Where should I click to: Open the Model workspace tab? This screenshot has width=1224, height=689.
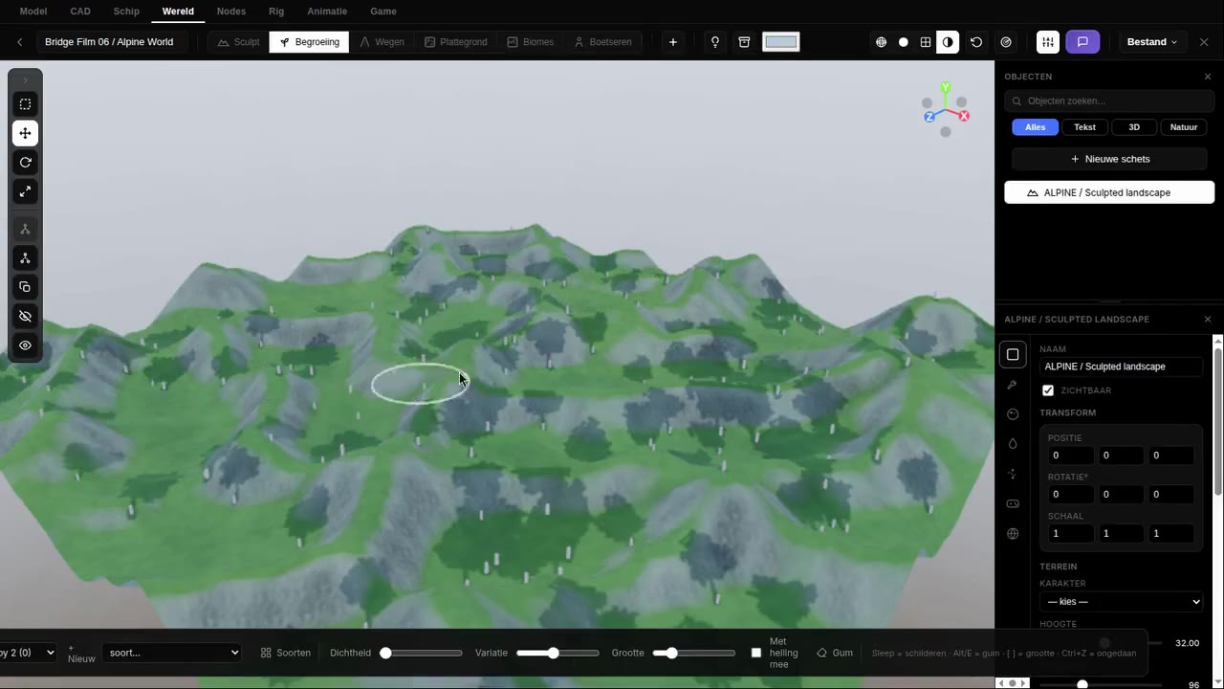point(33,11)
